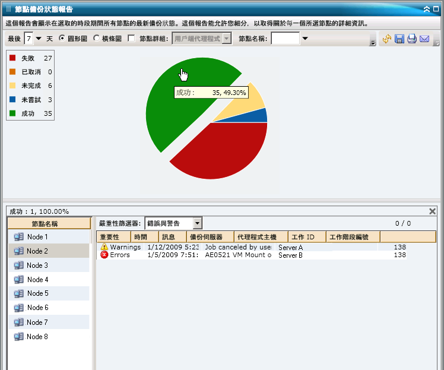Image resolution: width=444 pixels, height=370 pixels.
Task: Click the Node 1 computer icon
Action: 18,236
